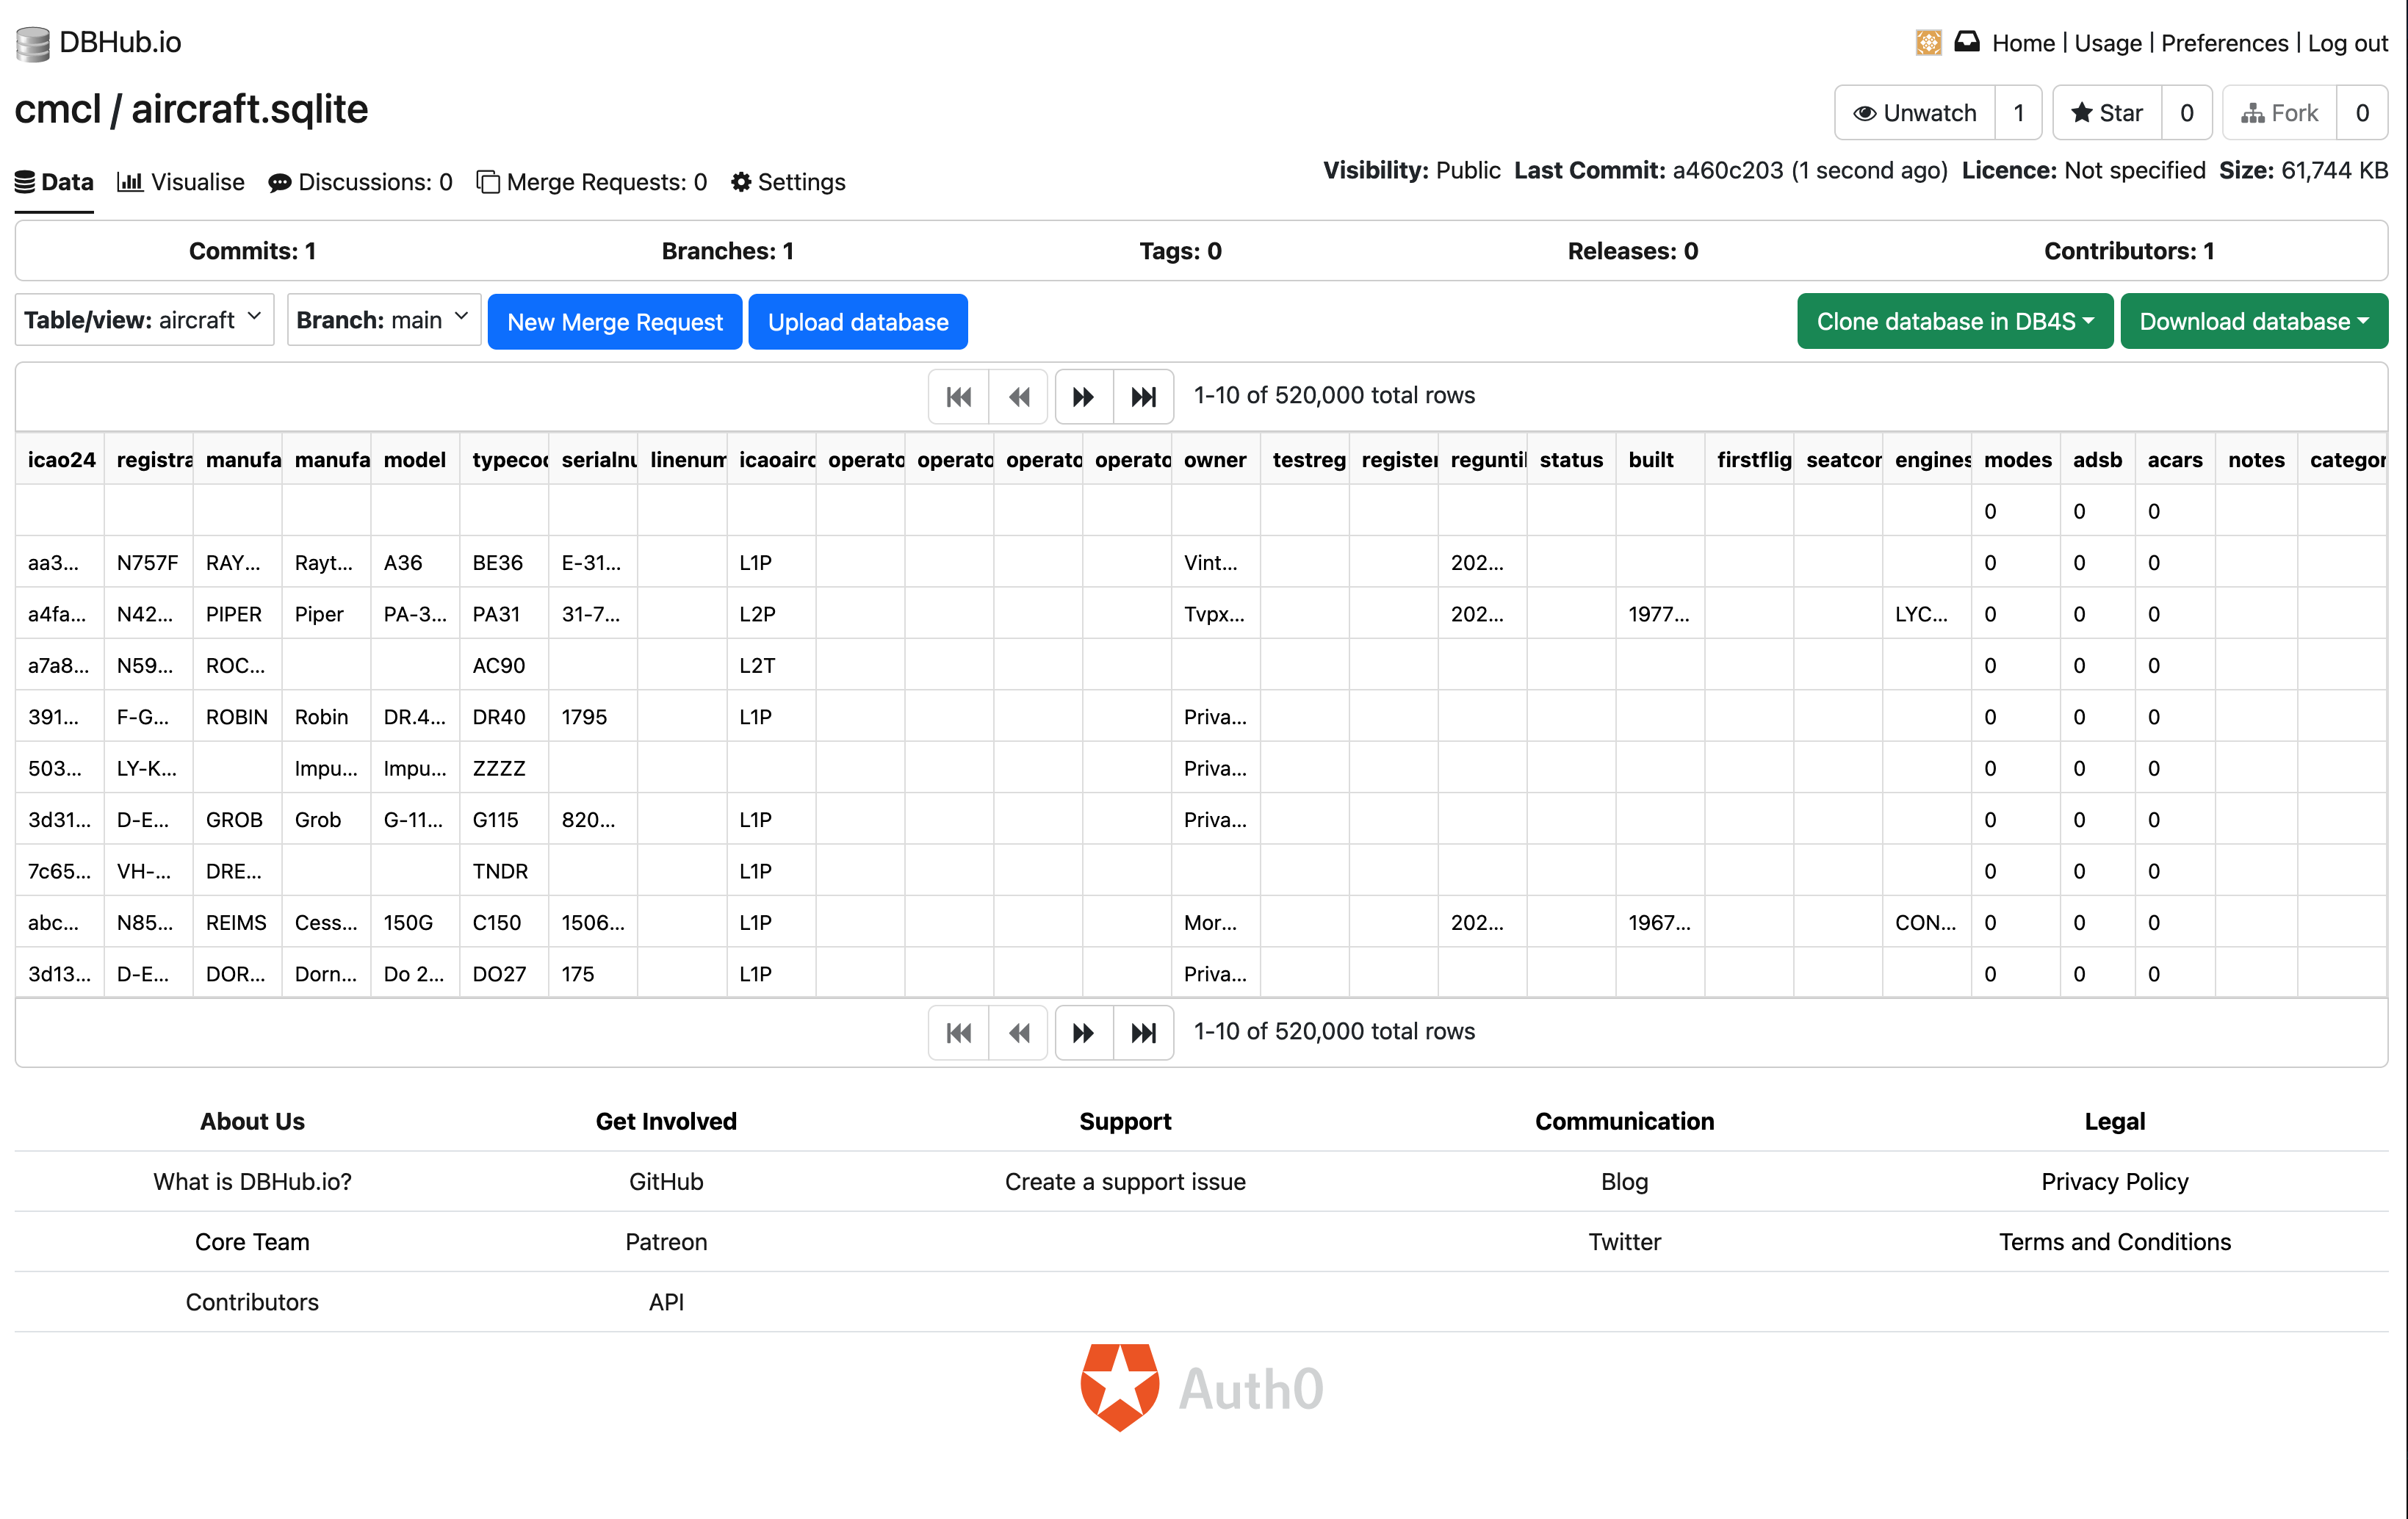The width and height of the screenshot is (2408, 1519).
Task: Click the notes column header
Action: coord(2256,460)
